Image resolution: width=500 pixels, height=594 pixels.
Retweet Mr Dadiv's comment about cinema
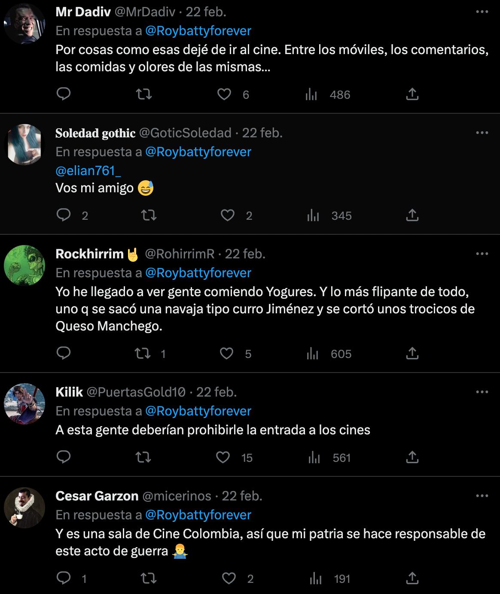[x=143, y=94]
